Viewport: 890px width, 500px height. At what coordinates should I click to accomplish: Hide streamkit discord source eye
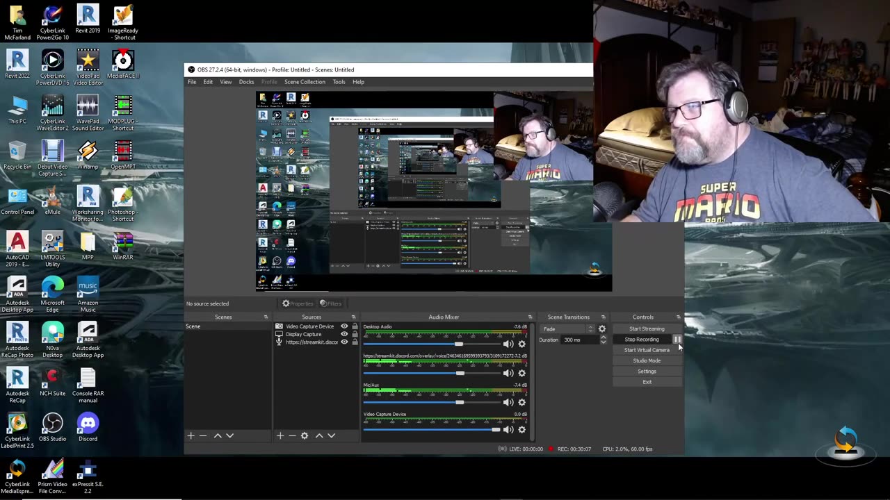(x=344, y=342)
